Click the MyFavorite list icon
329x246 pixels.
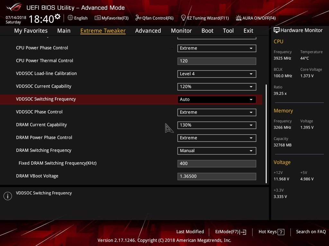tap(98, 18)
